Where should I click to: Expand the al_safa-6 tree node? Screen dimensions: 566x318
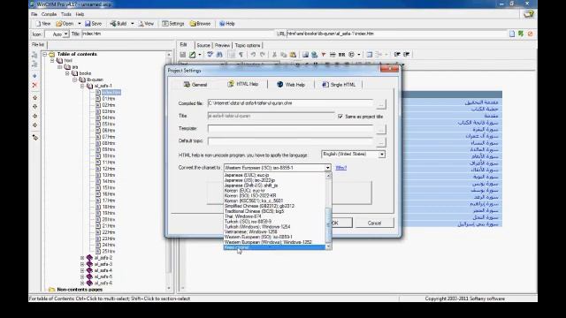(x=82, y=284)
